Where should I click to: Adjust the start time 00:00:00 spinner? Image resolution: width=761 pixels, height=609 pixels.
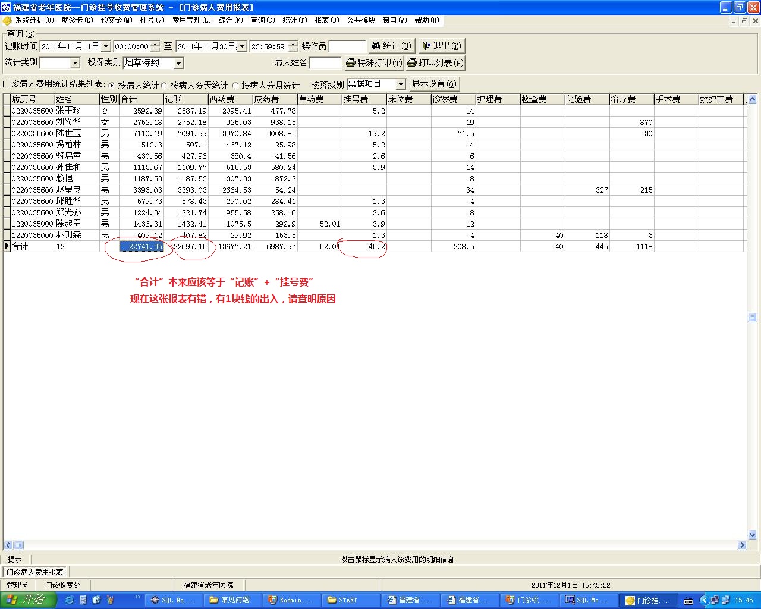pyautogui.click(x=155, y=46)
